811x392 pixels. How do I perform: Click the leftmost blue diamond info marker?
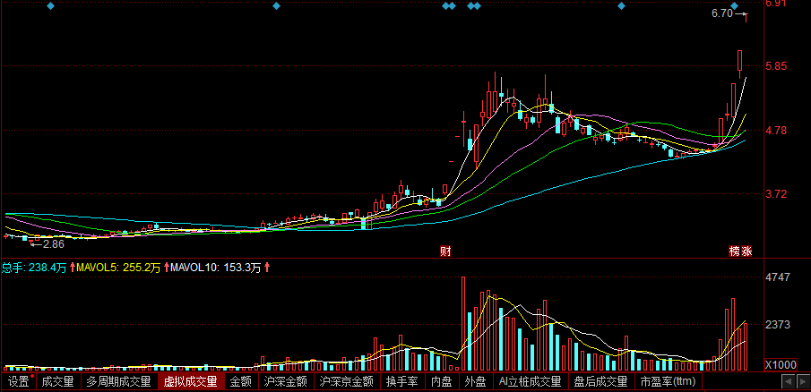pyautogui.click(x=50, y=6)
